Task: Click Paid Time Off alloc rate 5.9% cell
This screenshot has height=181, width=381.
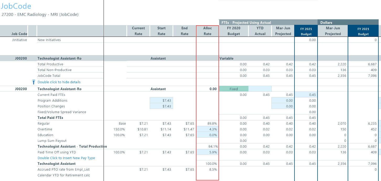Action: [207, 152]
